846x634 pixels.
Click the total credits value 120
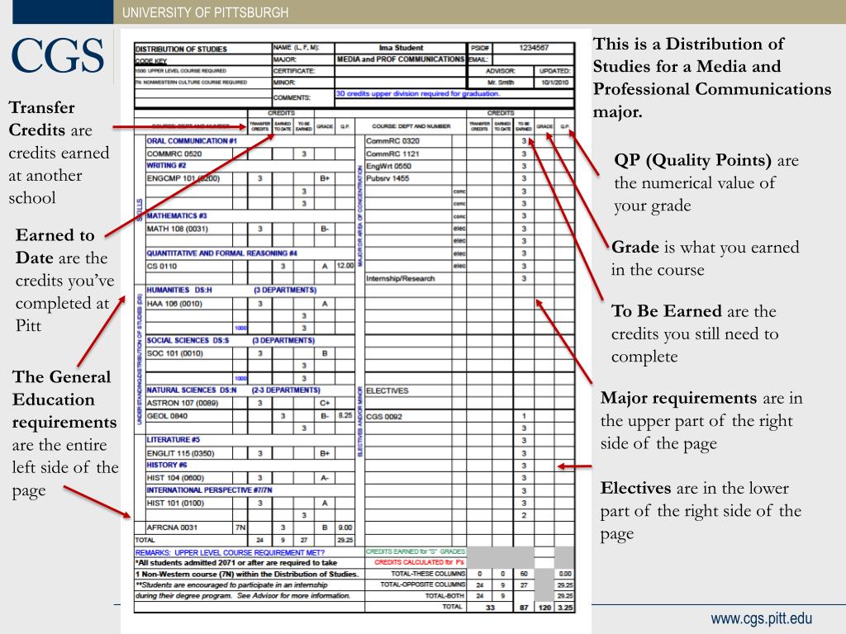pyautogui.click(x=544, y=608)
